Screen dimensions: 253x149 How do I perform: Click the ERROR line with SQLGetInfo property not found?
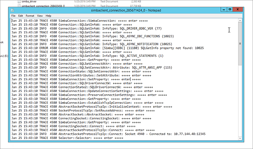[108, 48]
